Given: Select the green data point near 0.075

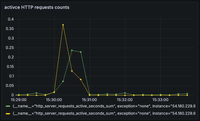Looking at the screenshot, I should (x=63, y=81).
